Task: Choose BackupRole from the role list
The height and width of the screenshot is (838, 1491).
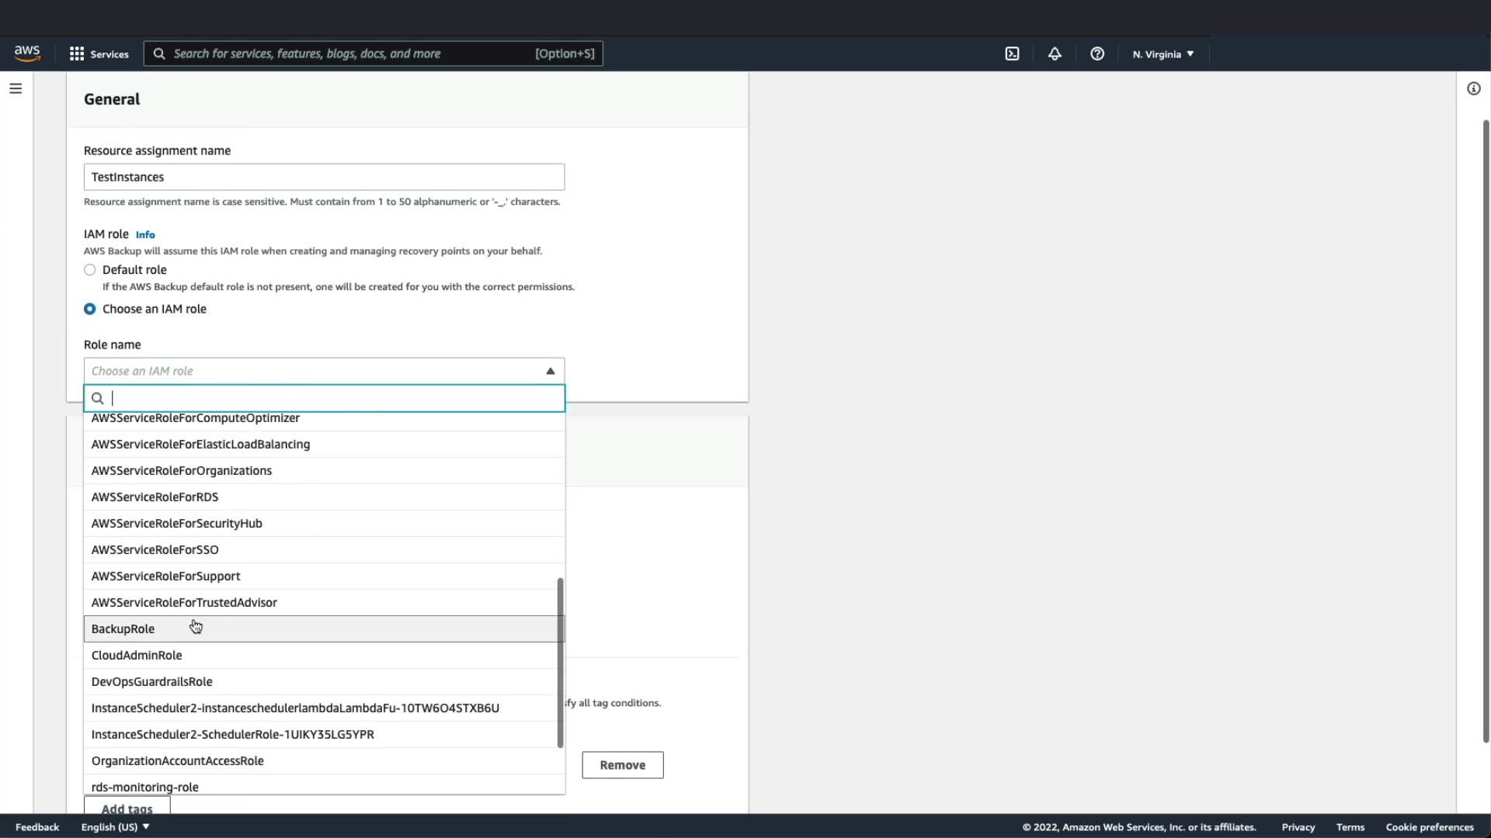Action: click(x=123, y=628)
